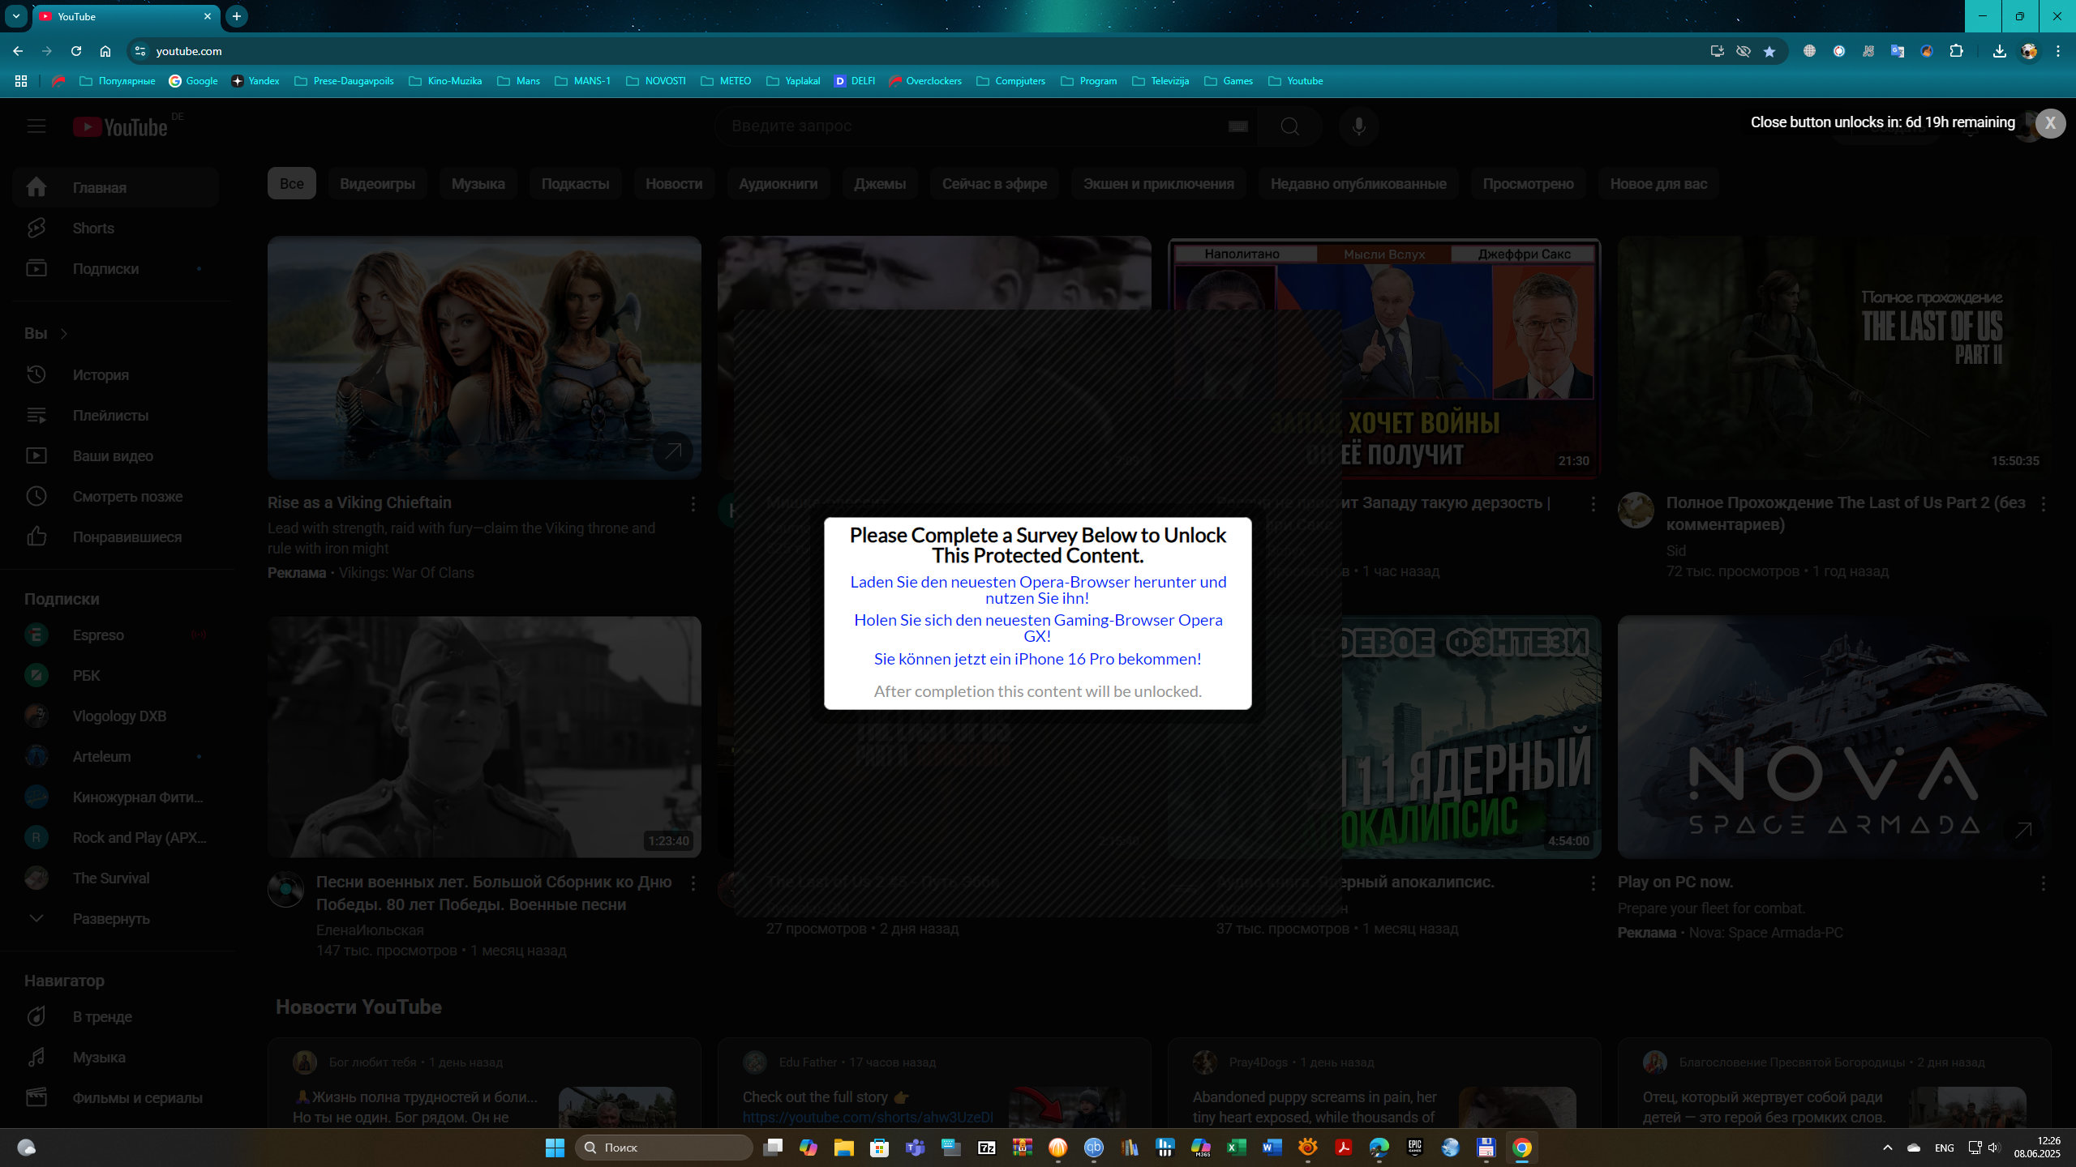Click the browser reload icon
Image resolution: width=2076 pixels, height=1167 pixels.
click(x=76, y=51)
